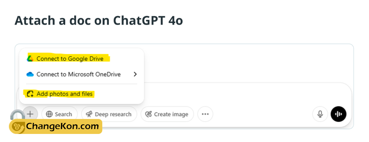Click the globe icon in Search
This screenshot has width=369, height=142.
[49, 114]
